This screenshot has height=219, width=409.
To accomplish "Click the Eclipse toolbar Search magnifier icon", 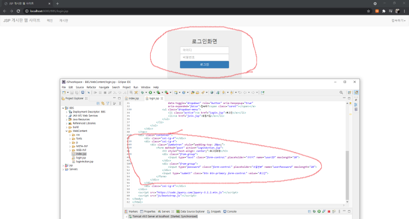I will point(341,92).
